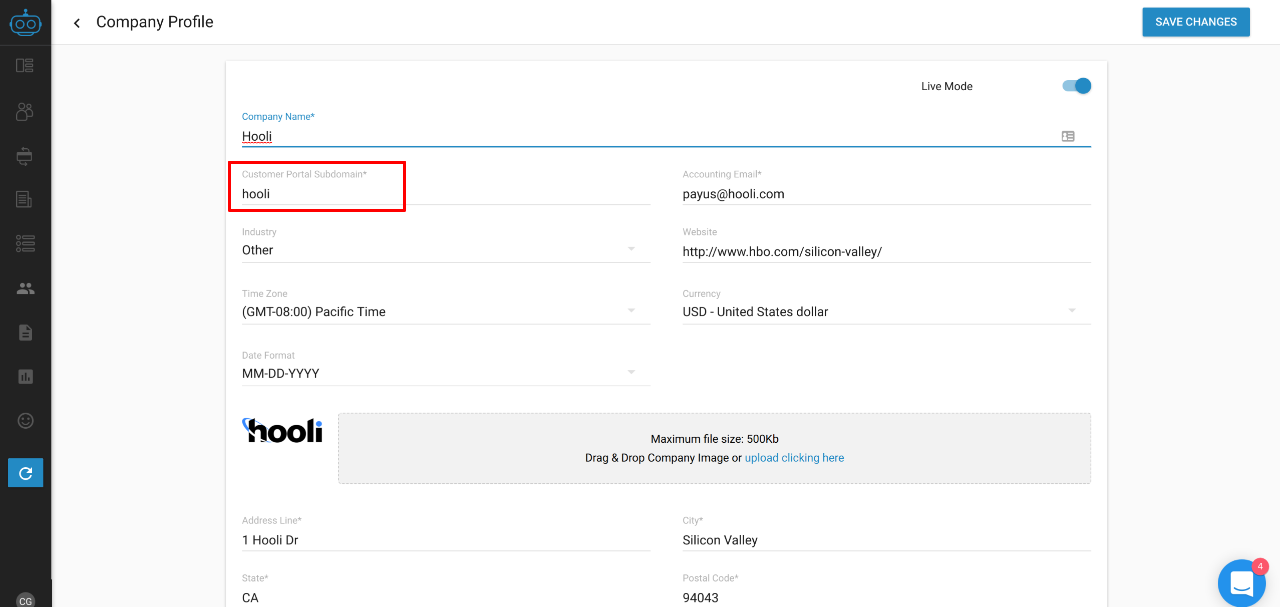The image size is (1280, 607).
Task: Open the chat support bubble
Action: (1242, 583)
